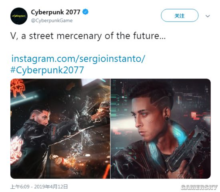View the right portrait image of V
220x192 pixels.
pyautogui.click(x=161, y=128)
